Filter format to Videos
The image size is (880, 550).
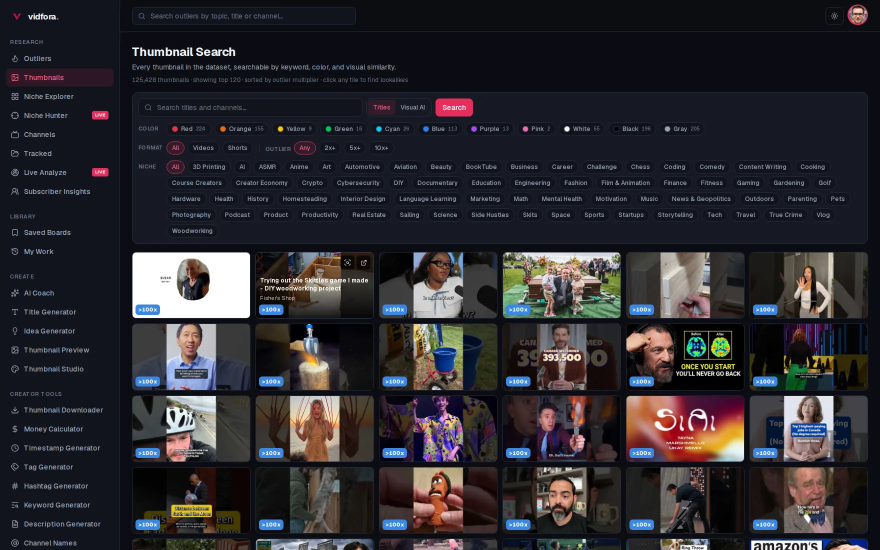pyautogui.click(x=203, y=148)
